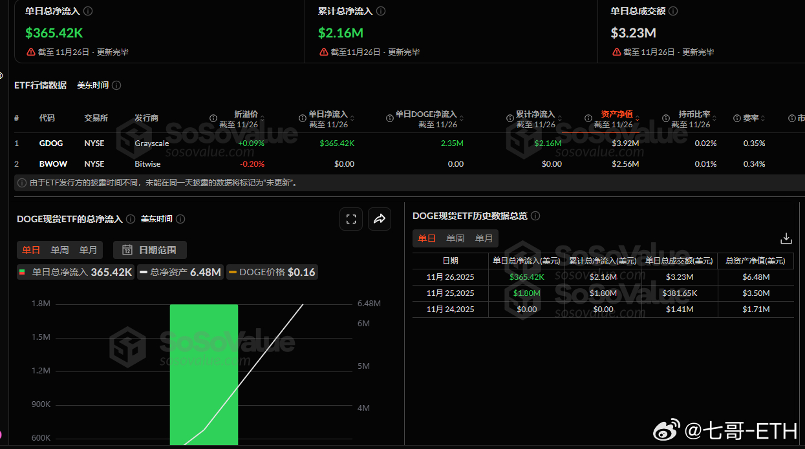Image resolution: width=805 pixels, height=449 pixels.
Task: Click $1.80M daily inflow cell for 11月 25
Action: [x=527, y=293]
